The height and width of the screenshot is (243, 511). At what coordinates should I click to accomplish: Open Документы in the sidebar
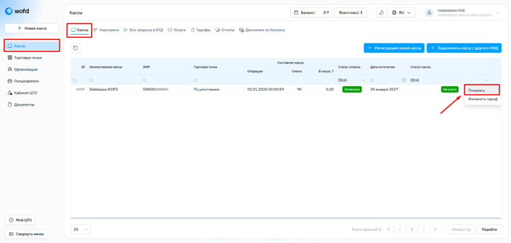[22, 105]
